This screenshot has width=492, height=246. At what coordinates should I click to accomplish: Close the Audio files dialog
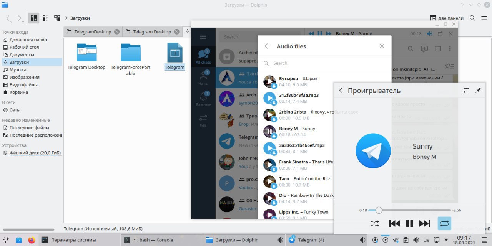pyautogui.click(x=382, y=46)
